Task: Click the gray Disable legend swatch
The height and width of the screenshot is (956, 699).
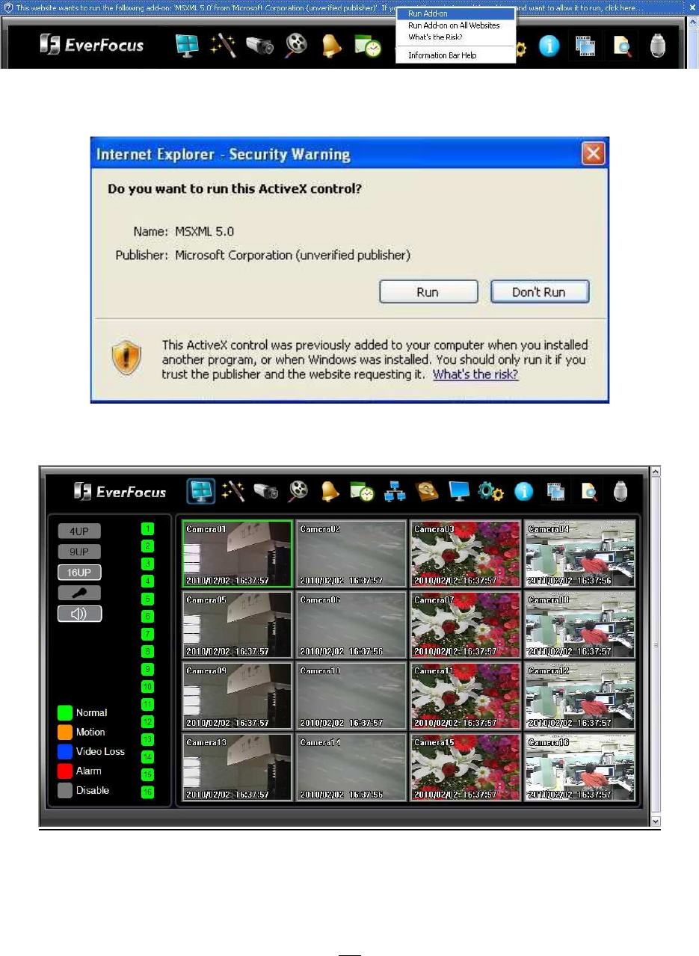Action: (64, 791)
